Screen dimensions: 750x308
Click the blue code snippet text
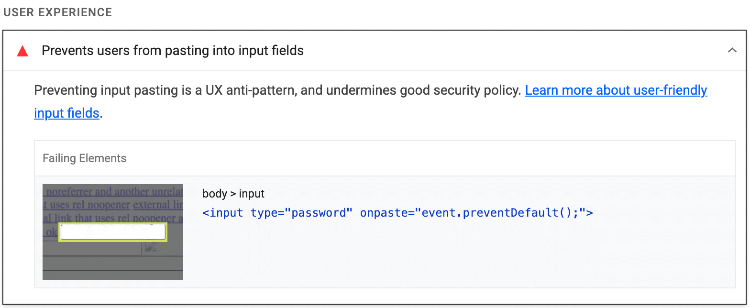398,212
